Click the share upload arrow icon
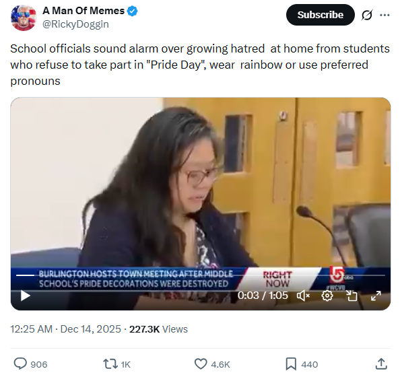The image size is (400, 377). (x=381, y=364)
